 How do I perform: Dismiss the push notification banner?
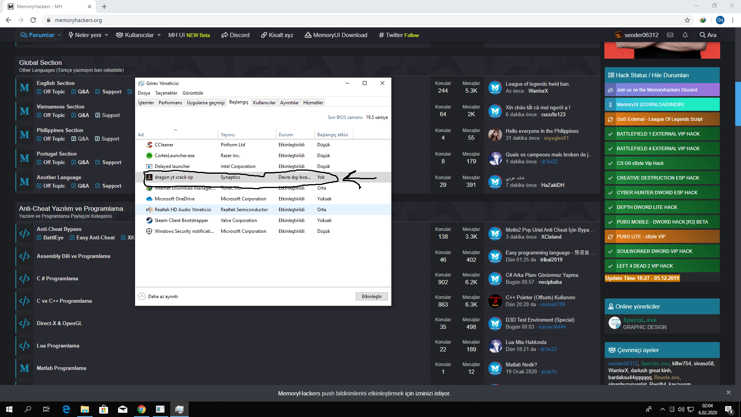coord(729,392)
